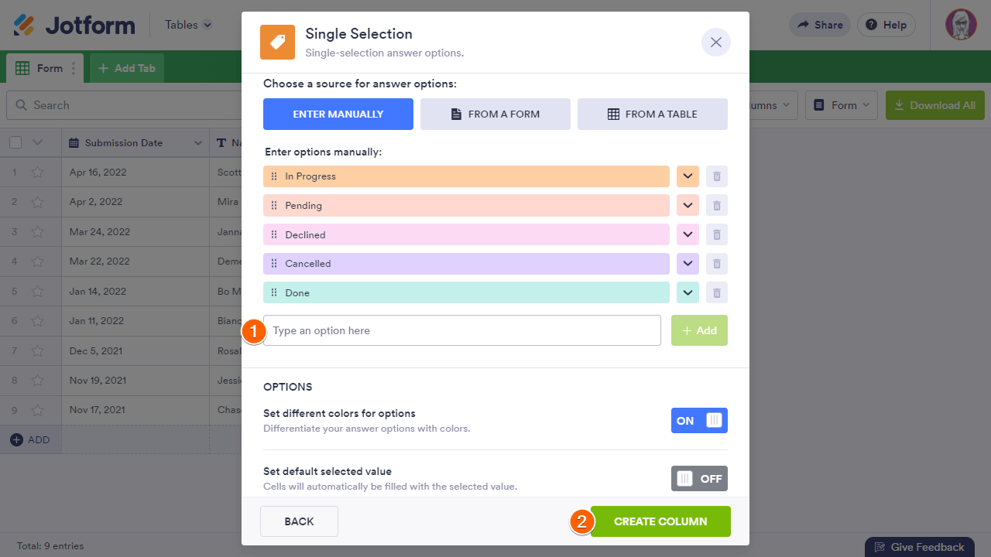The image size is (991, 557).
Task: Open color dropdown for Declined option
Action: (x=688, y=234)
